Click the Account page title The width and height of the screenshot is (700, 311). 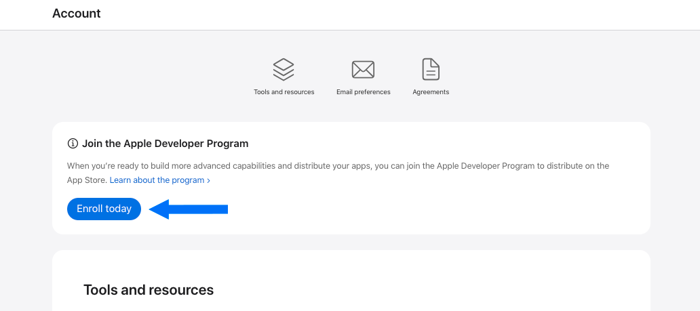click(77, 14)
